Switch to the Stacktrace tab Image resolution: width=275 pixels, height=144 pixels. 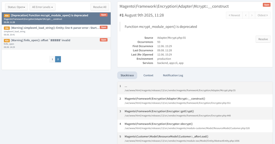[127, 75]
